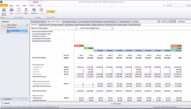Click the Aurora Tower building icon
Screen dimensions: 191x109
coord(8,31)
